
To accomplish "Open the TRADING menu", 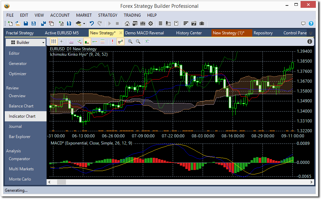I will 132,15.
